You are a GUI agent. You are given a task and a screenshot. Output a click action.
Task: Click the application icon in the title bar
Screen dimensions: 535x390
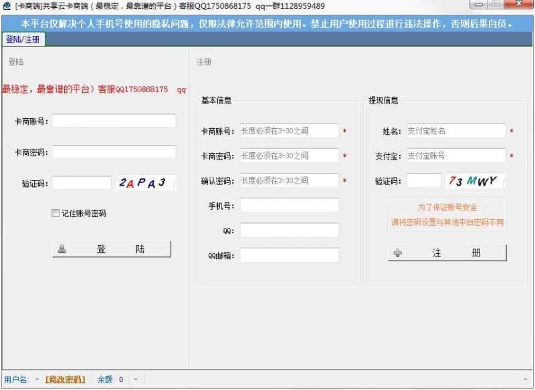[x=7, y=5]
